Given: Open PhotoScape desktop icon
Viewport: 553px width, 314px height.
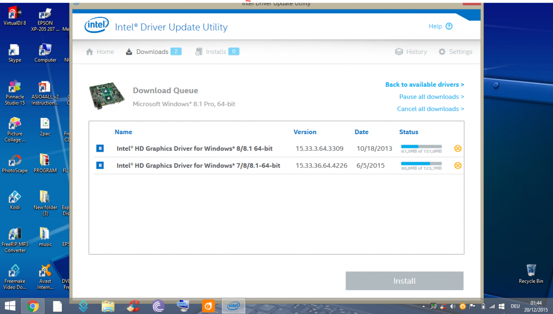Looking at the screenshot, I should (x=15, y=164).
